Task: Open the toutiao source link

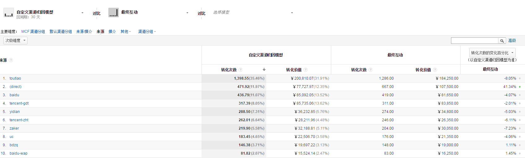Action: [15, 78]
